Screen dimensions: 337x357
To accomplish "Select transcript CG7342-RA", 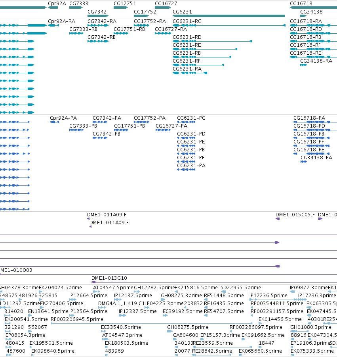I will click(x=102, y=21).
